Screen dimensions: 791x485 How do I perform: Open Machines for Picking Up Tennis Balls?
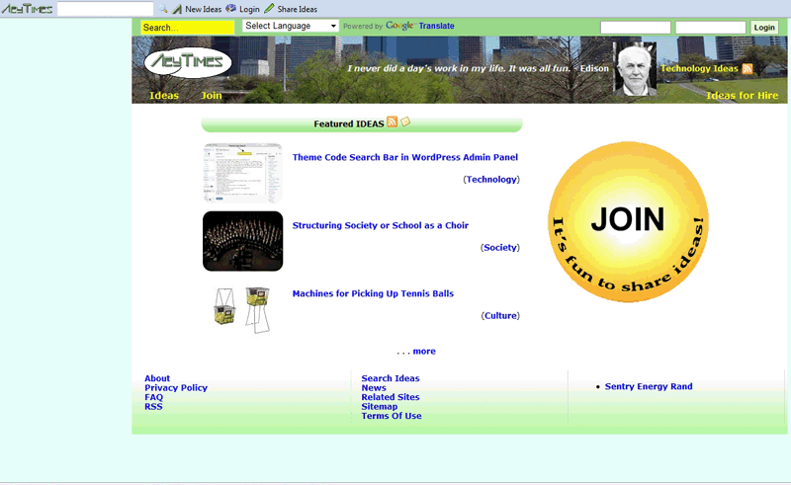pos(373,293)
